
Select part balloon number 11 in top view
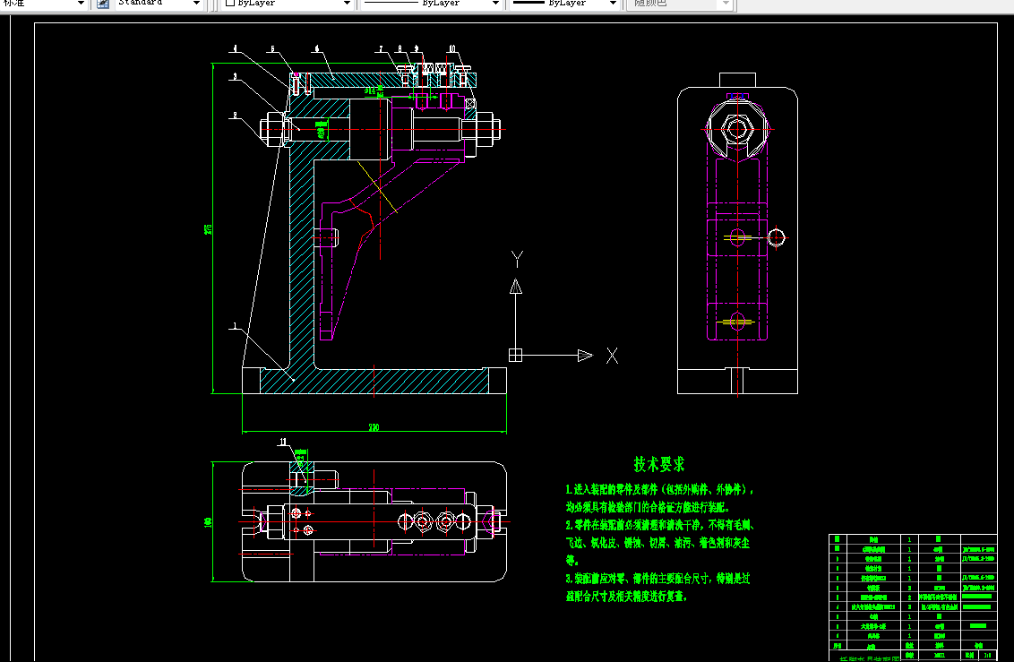point(282,443)
